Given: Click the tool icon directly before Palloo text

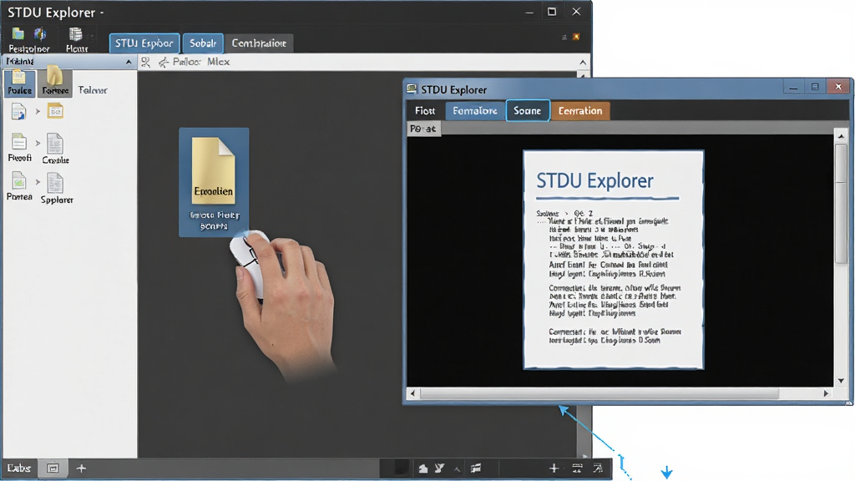Looking at the screenshot, I should tap(163, 63).
